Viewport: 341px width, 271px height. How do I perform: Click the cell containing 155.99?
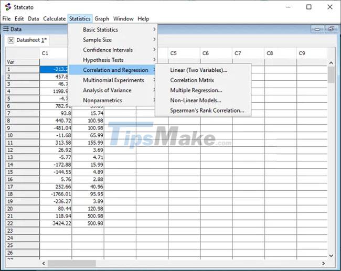coord(88,143)
